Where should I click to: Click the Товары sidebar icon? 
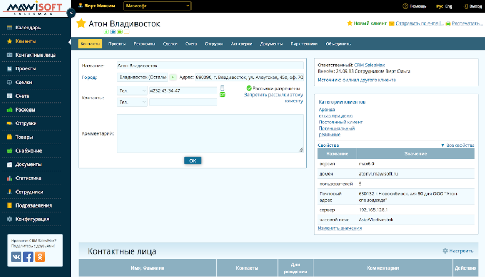[x=10, y=137]
